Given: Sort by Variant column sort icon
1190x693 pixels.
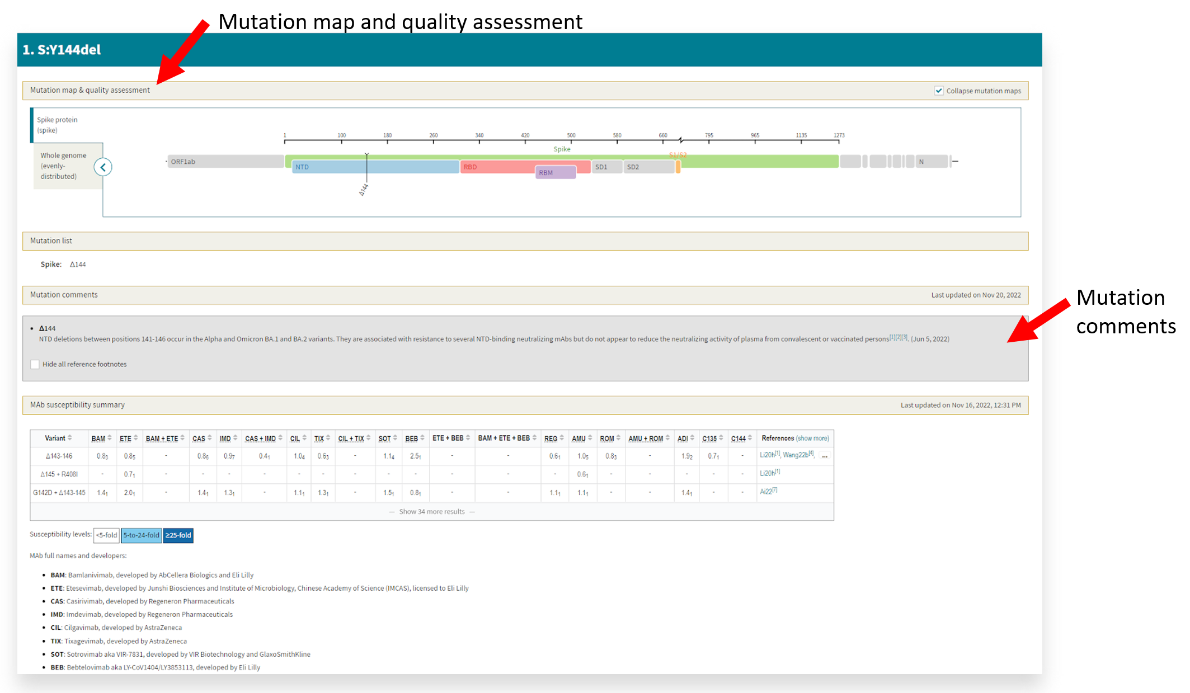Looking at the screenshot, I should pos(70,438).
